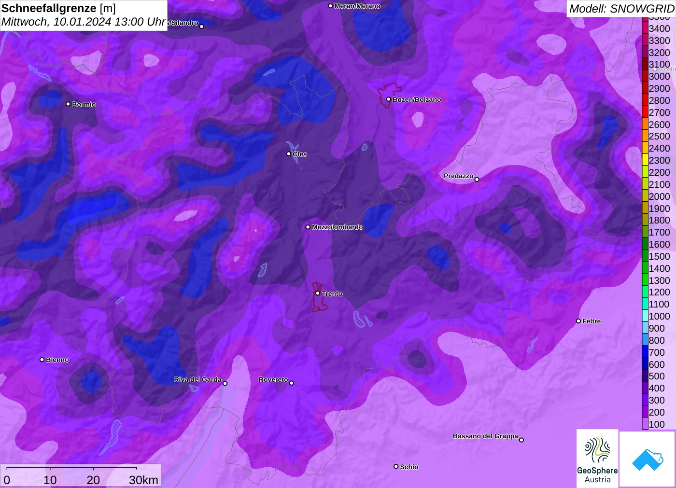
Task: Click the 'Mezzolombardo' label text
Action: [x=338, y=227]
